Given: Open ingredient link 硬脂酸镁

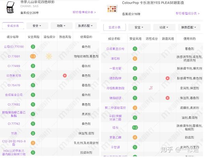Looking at the screenshot, I should click(x=115, y=98).
